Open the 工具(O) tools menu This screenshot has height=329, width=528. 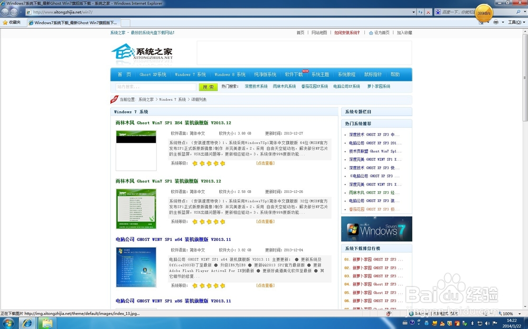516,22
